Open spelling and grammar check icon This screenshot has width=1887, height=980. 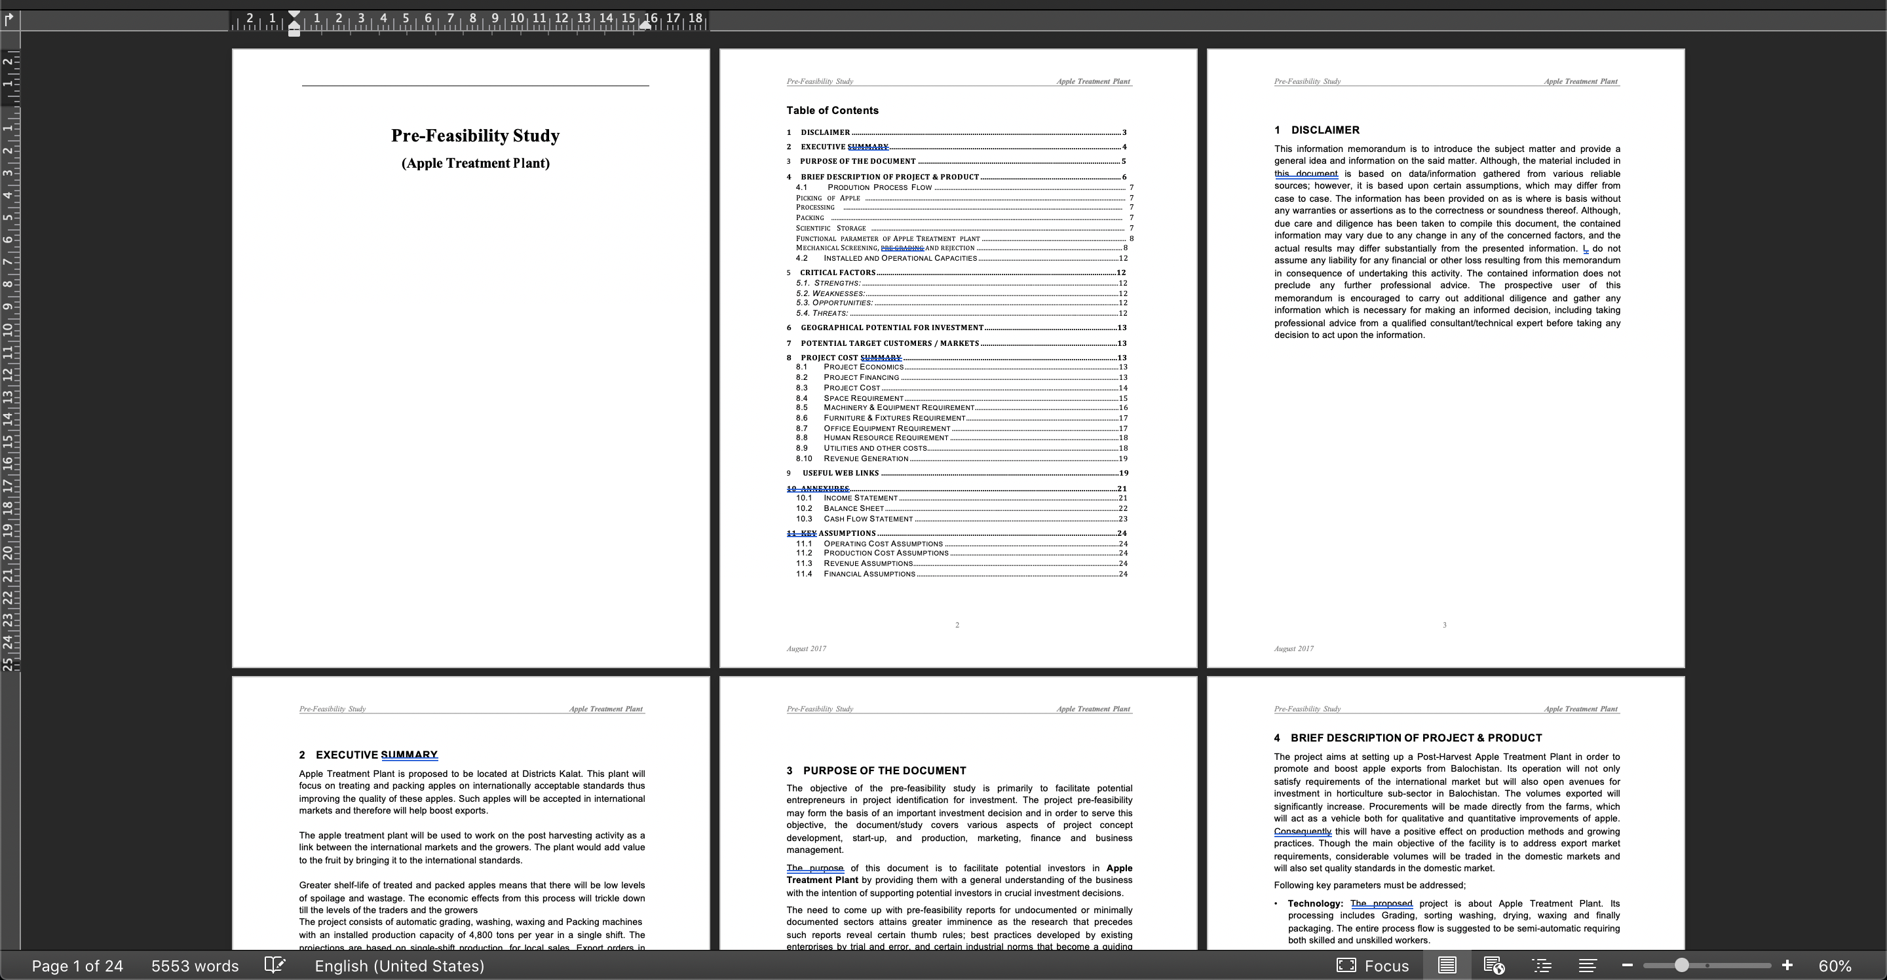click(275, 966)
